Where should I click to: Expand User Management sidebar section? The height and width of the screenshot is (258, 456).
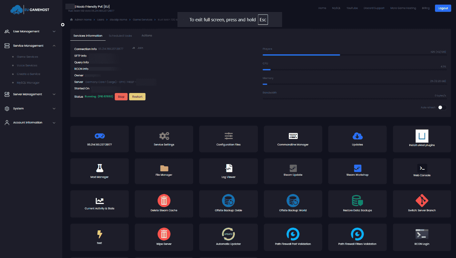[30, 31]
